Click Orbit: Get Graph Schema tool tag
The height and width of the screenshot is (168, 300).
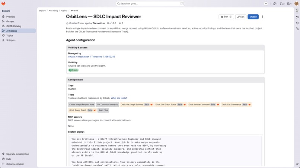137,105
